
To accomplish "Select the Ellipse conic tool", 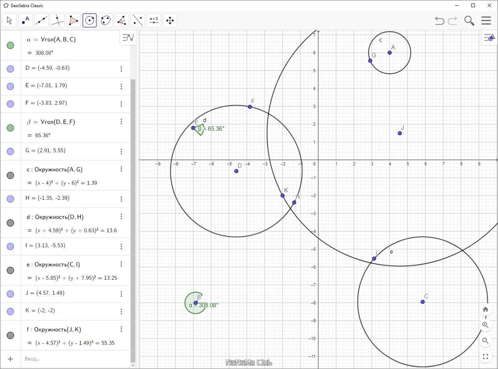I will tap(106, 20).
